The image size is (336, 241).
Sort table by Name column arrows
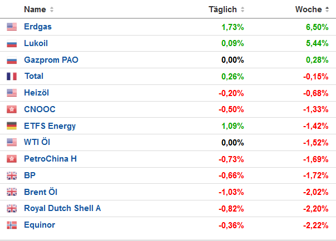(52, 10)
